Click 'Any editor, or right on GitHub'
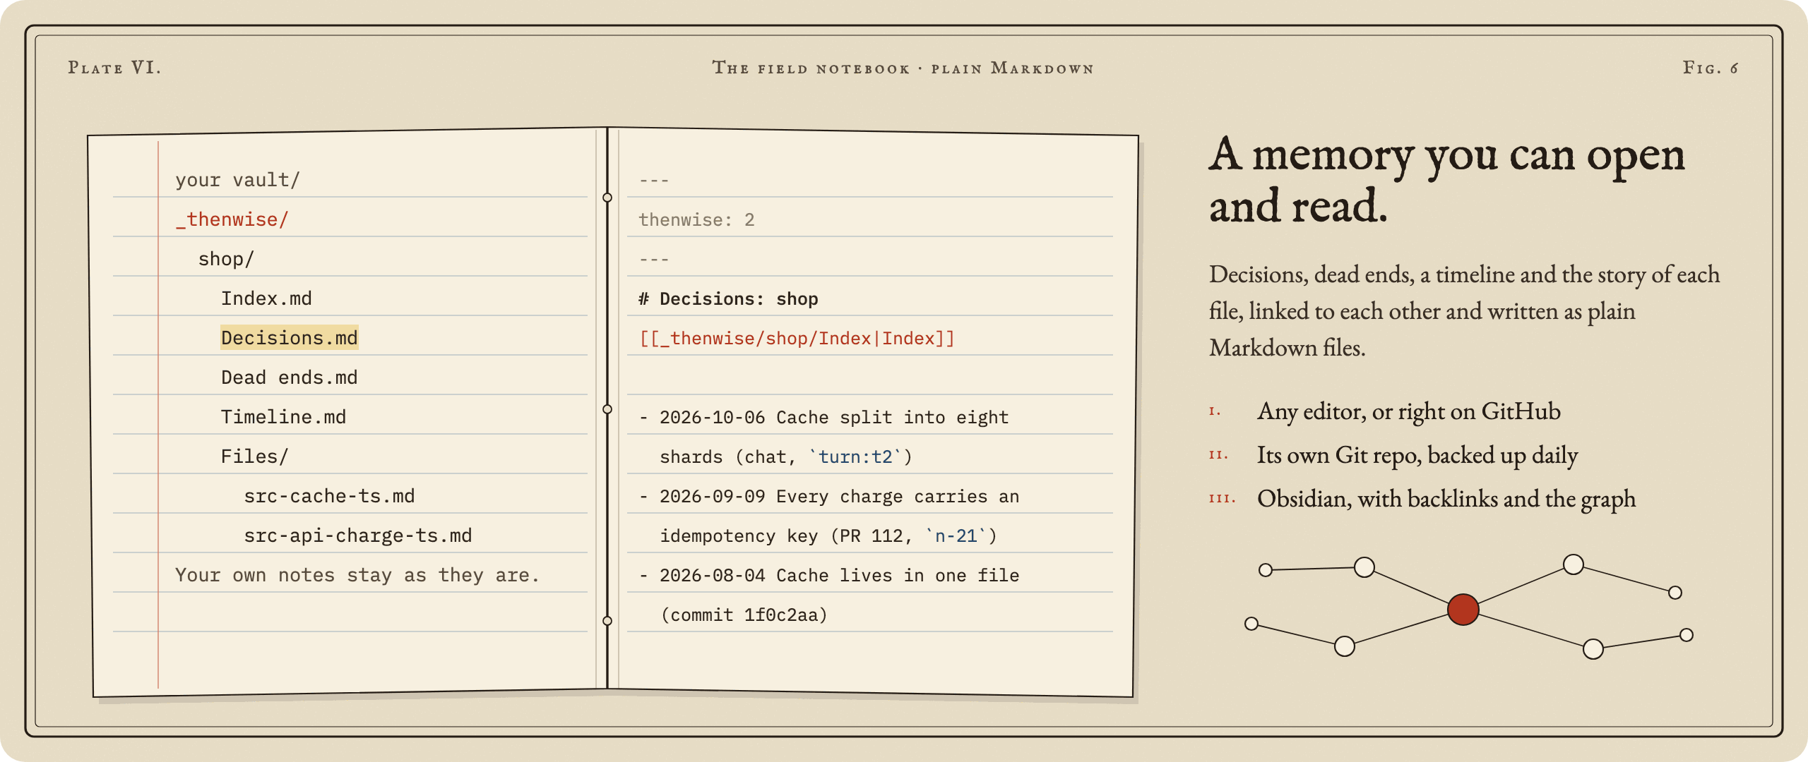The height and width of the screenshot is (762, 1808). click(x=1409, y=411)
